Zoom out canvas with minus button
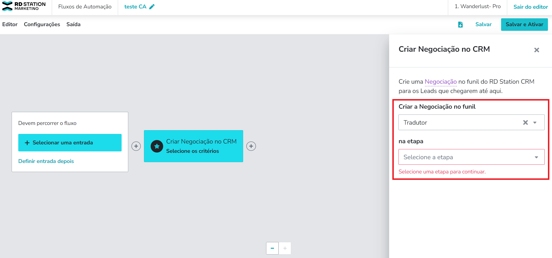The height and width of the screenshot is (258, 552). point(272,248)
